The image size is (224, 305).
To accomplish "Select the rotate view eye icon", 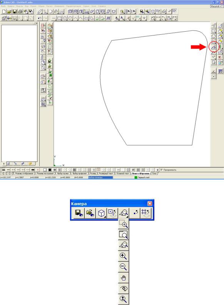I will click(124, 288).
